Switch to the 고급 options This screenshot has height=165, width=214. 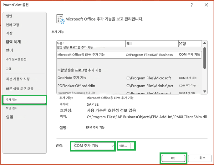point(8,69)
